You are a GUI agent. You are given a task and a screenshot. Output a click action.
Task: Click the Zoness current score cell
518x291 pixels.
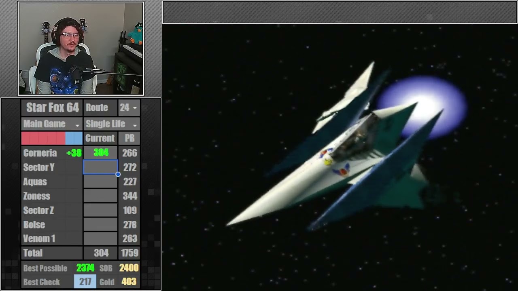click(100, 196)
